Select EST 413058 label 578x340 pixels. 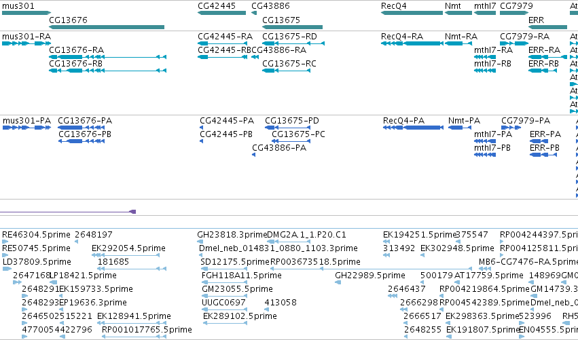[281, 303]
